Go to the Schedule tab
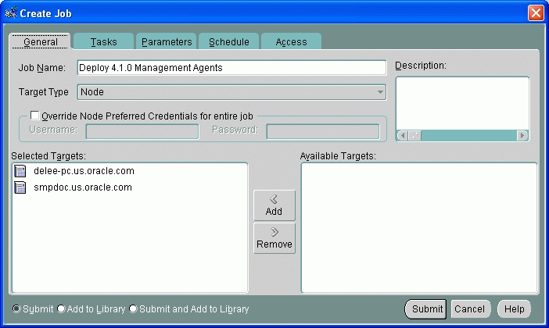The width and height of the screenshot is (549, 328). (x=229, y=42)
